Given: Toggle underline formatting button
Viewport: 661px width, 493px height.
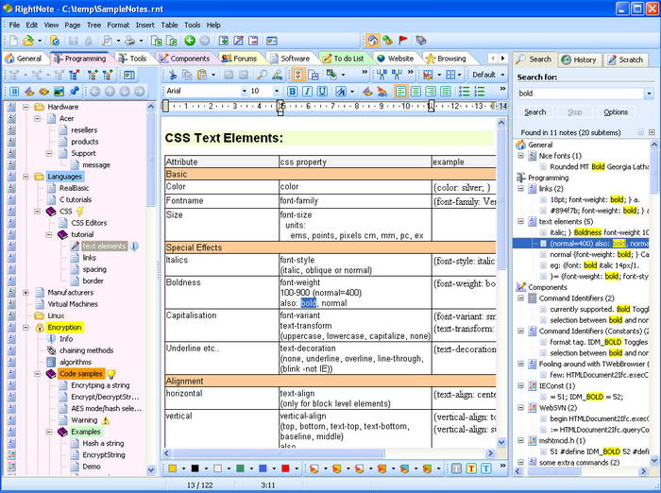Looking at the screenshot, I should pos(322,92).
